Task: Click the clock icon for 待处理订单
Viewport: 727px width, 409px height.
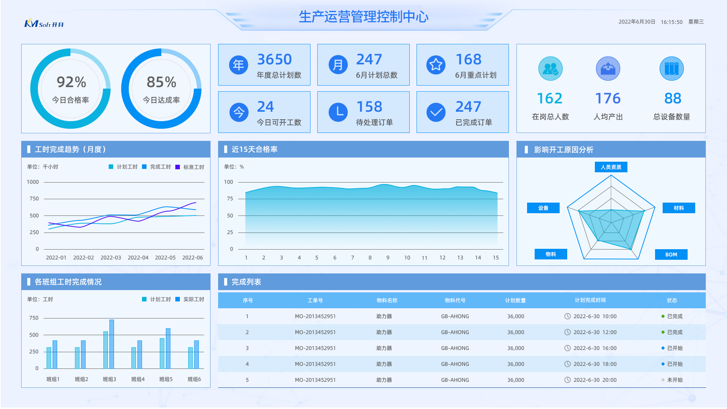Action: (338, 112)
